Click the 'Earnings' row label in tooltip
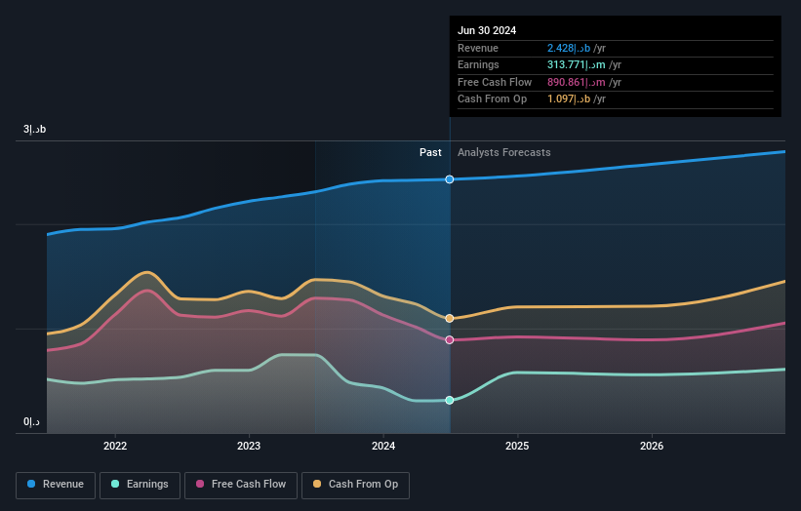 coord(478,64)
